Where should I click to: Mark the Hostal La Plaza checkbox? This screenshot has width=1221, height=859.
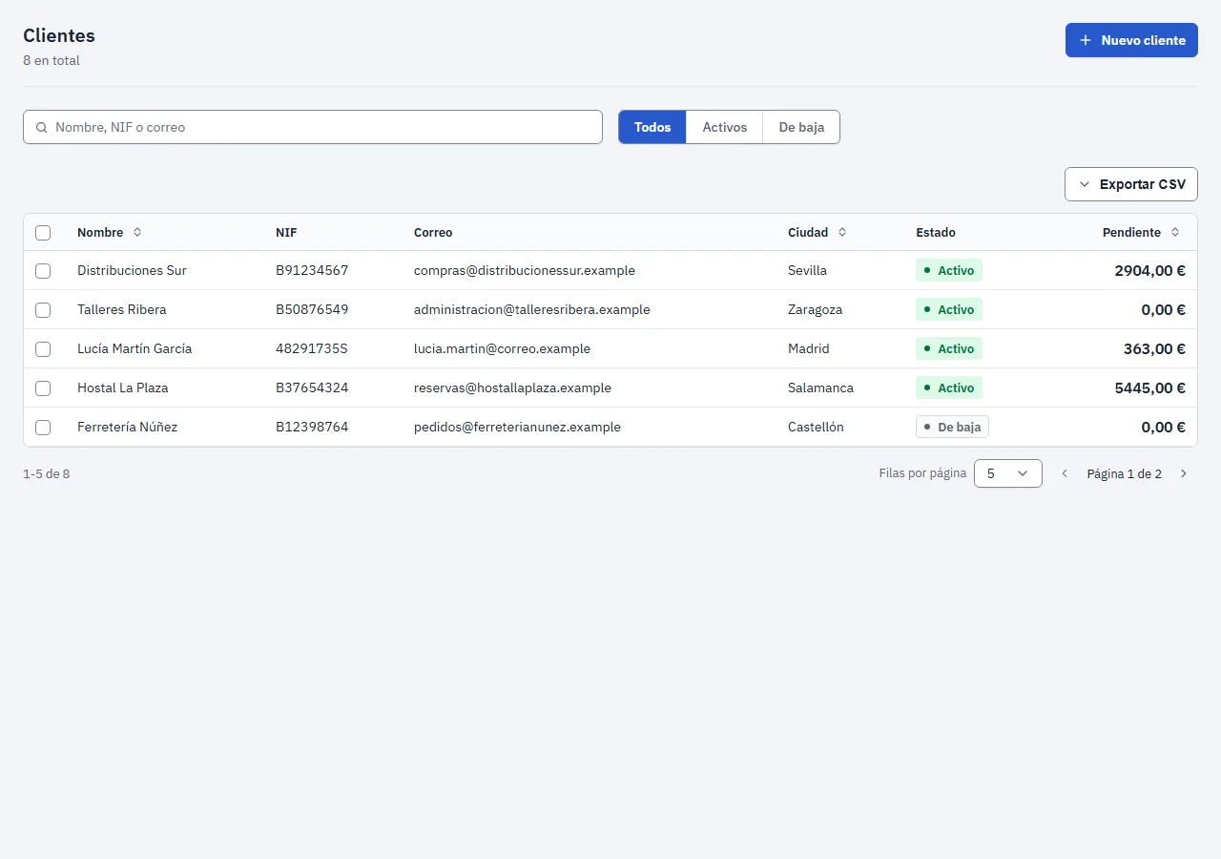click(x=43, y=388)
